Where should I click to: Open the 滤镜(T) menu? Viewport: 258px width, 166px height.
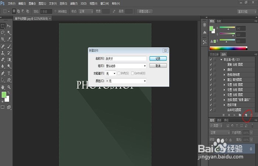click(74, 3)
